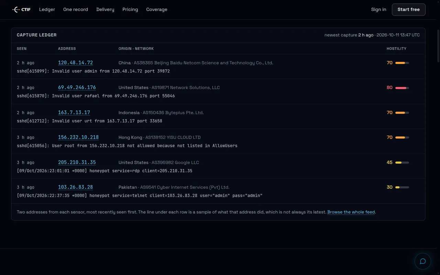
Task: Click the HOSTILITY column header
Action: coord(396,48)
